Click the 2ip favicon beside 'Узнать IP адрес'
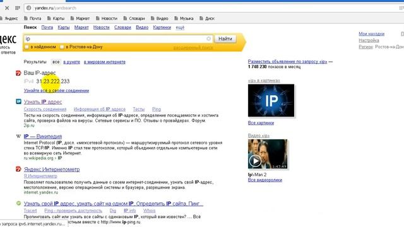The width and height of the screenshot is (404, 227). click(18, 102)
